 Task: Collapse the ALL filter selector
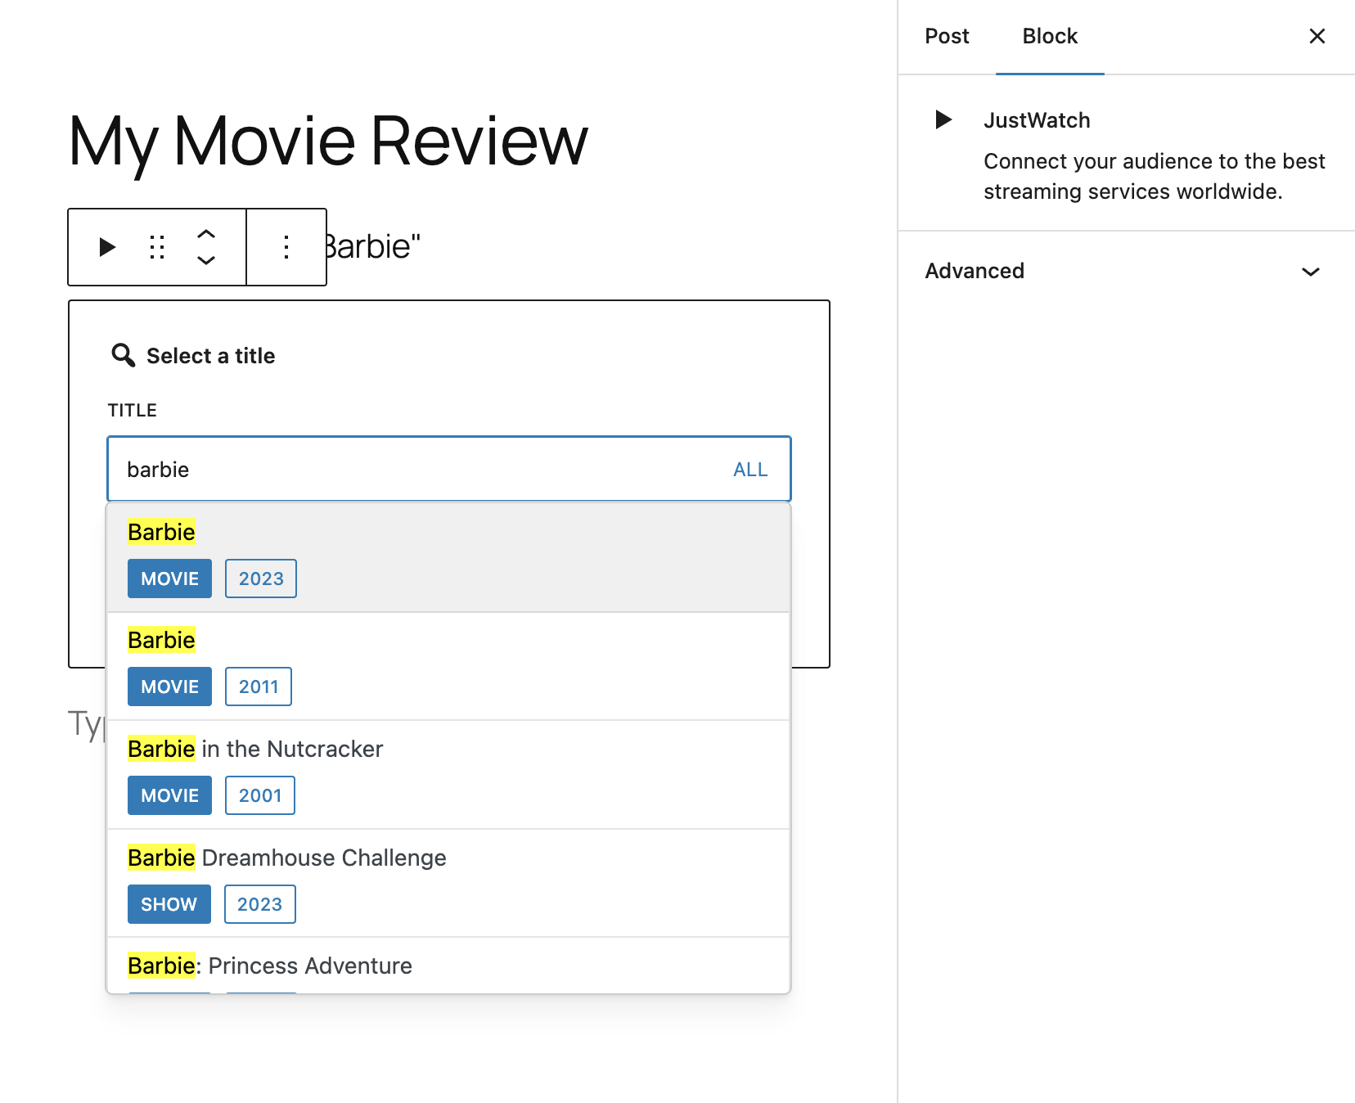pos(749,469)
